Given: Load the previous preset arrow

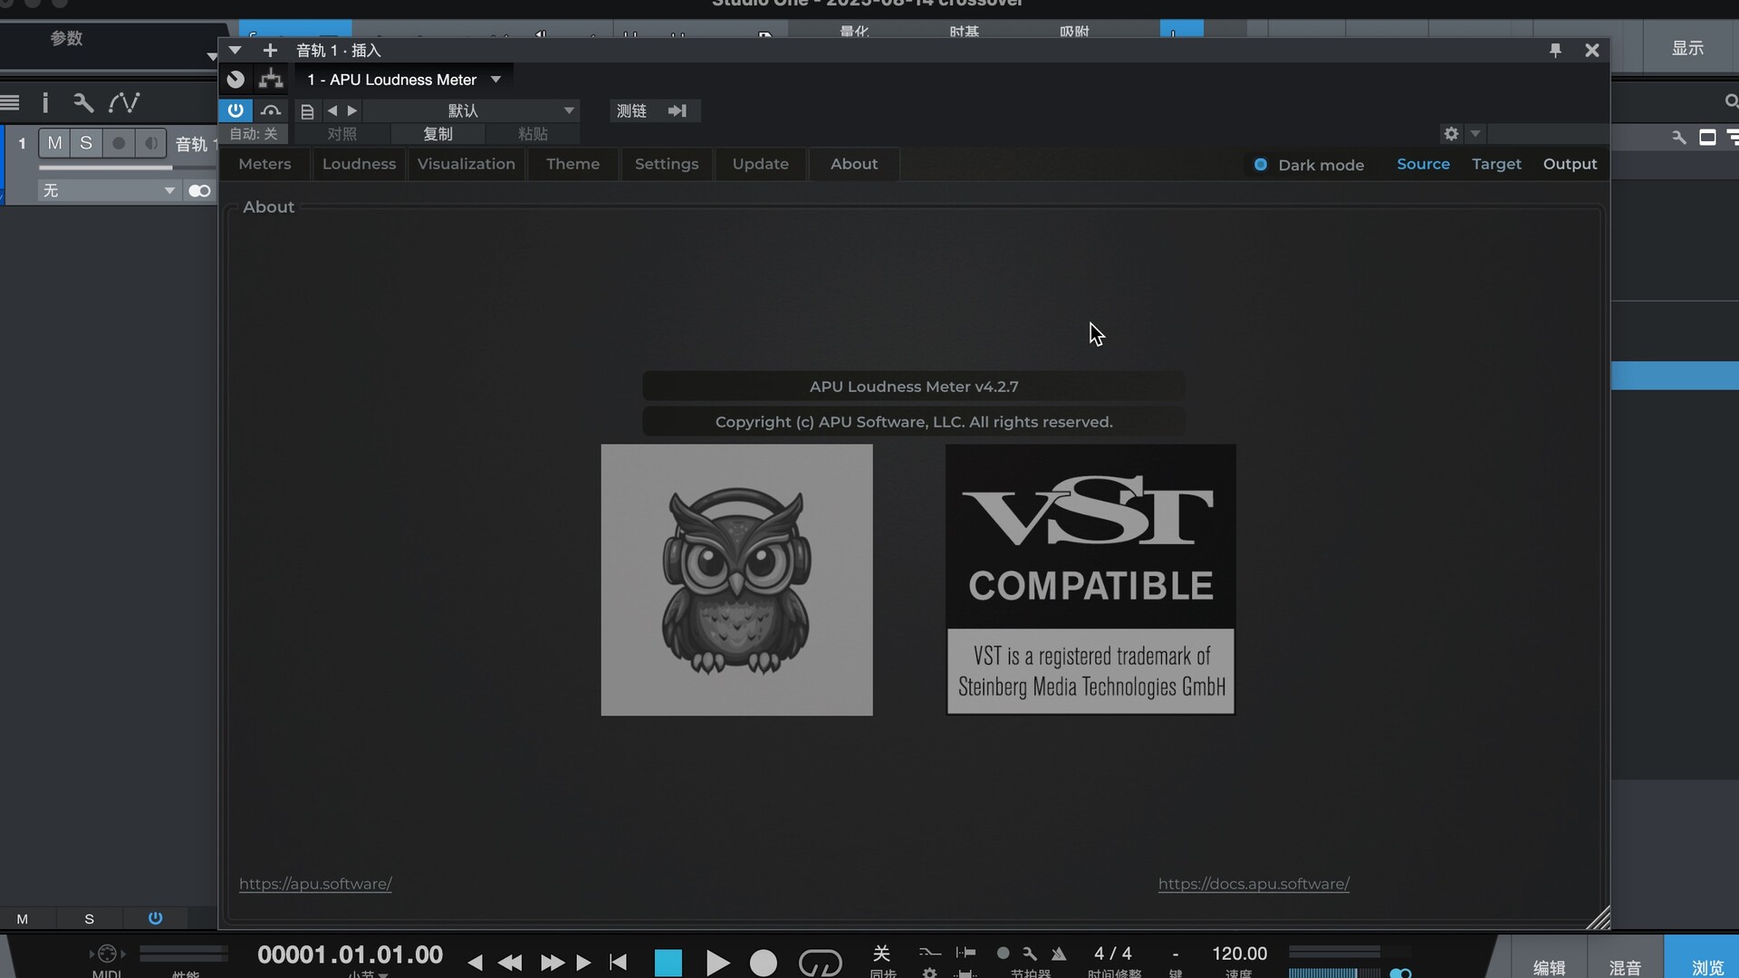Looking at the screenshot, I should [x=332, y=110].
